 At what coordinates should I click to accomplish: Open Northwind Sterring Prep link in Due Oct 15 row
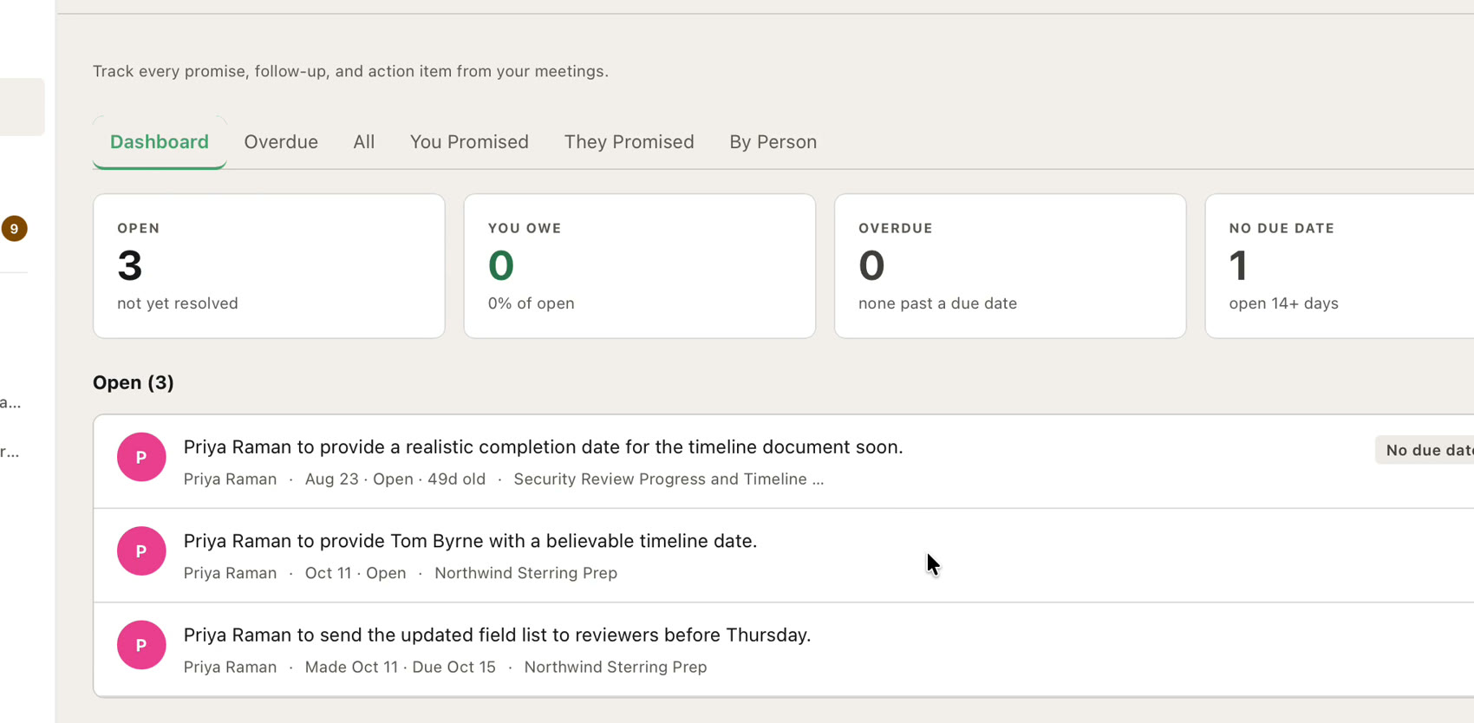point(616,668)
